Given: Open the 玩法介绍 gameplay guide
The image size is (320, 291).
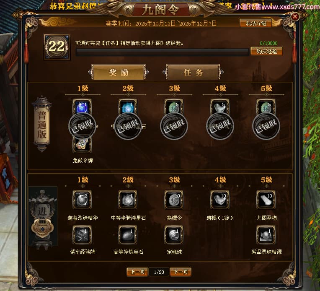Looking at the screenshot, I should click(256, 23).
